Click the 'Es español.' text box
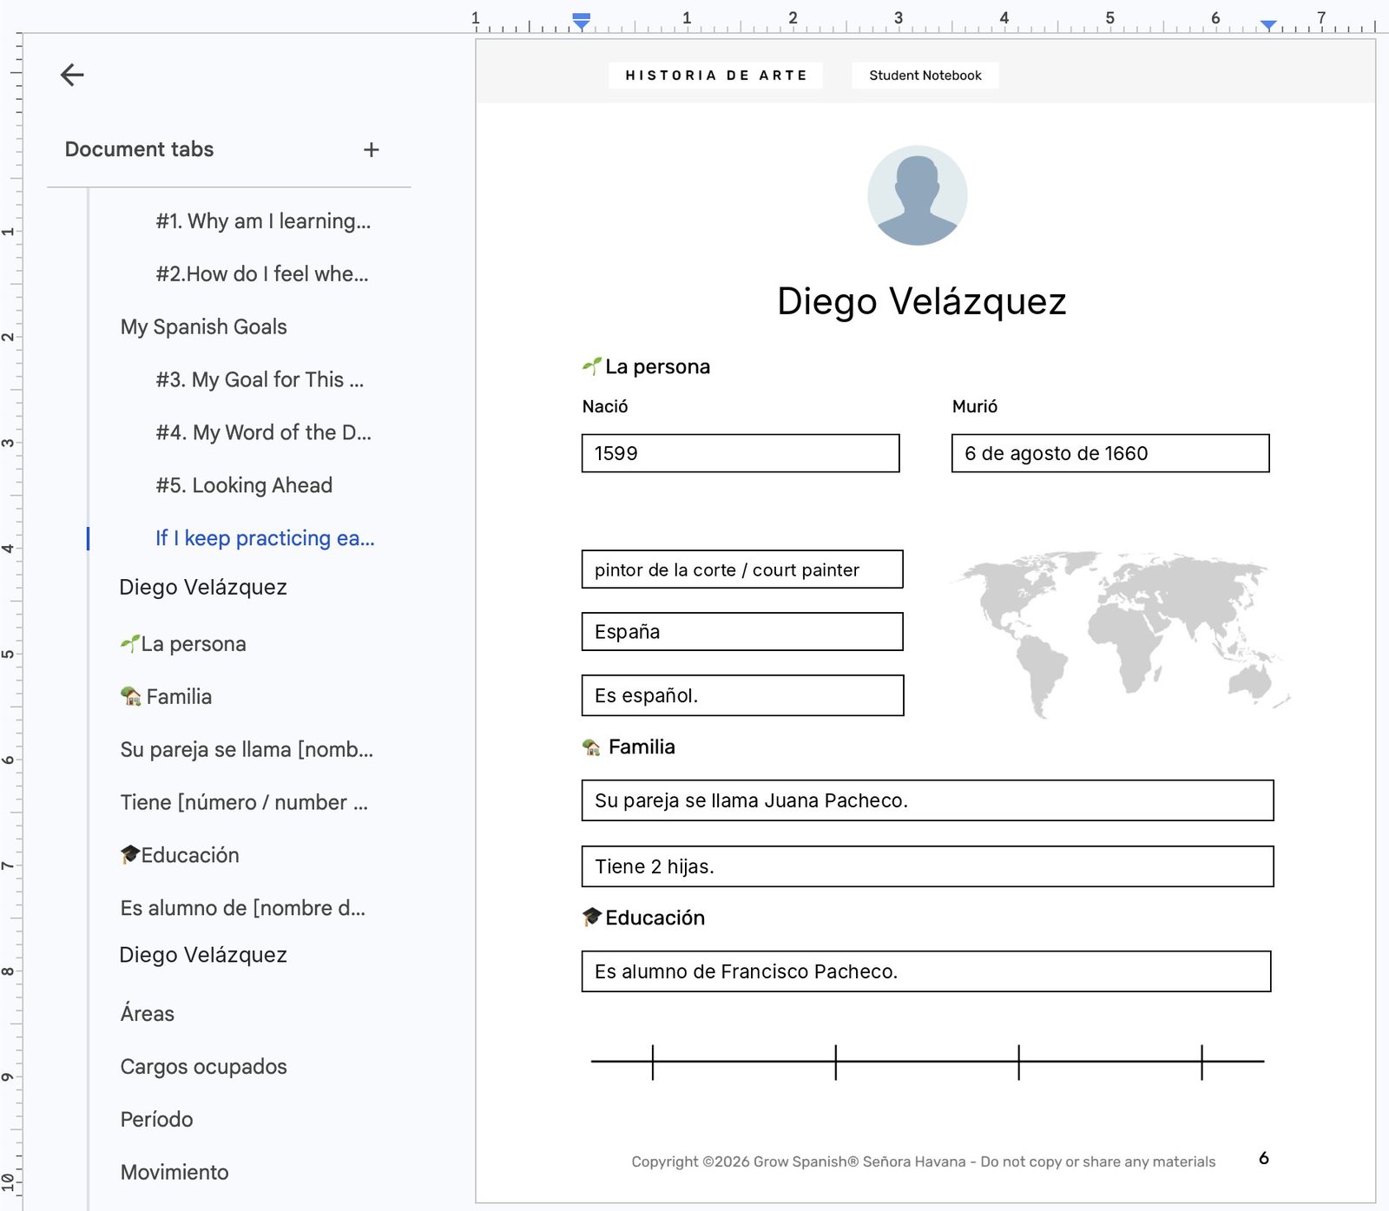 (x=742, y=695)
